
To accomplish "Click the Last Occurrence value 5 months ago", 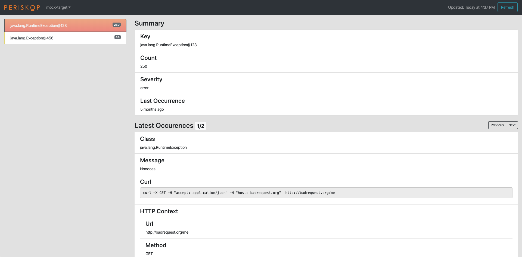I will coord(152,109).
